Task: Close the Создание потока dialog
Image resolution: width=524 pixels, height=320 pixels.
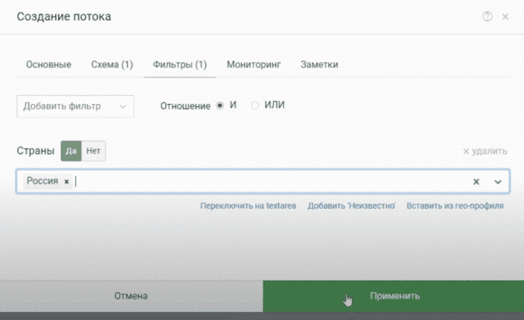Action: coord(505,17)
